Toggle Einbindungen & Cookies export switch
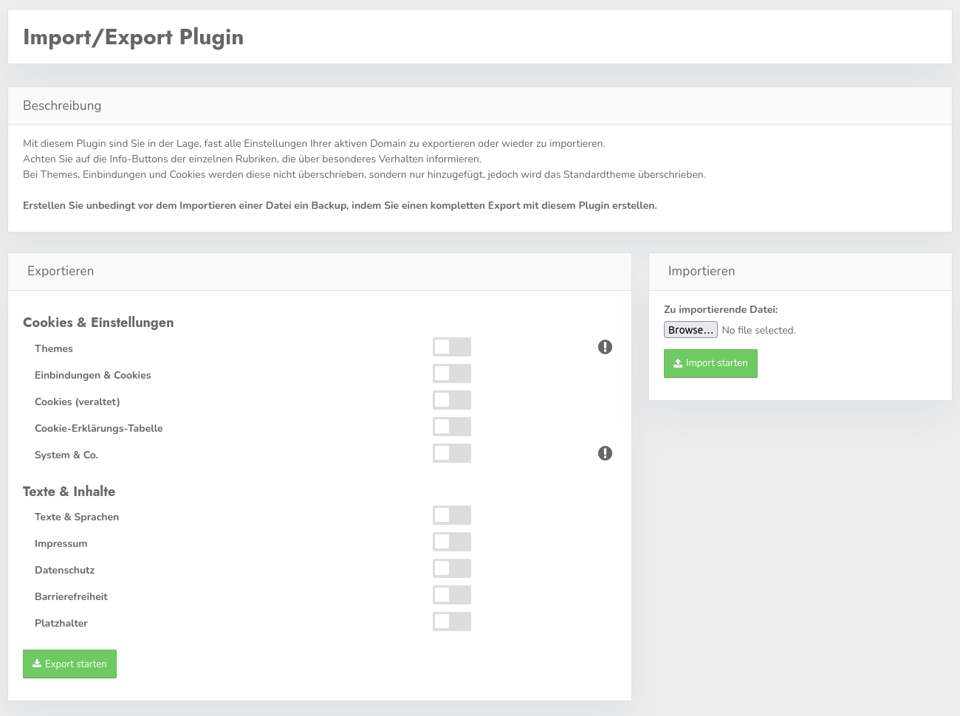Image resolution: width=960 pixels, height=716 pixels. coord(452,374)
